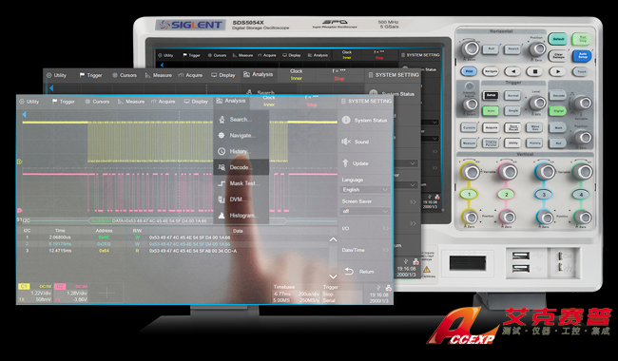Open History from the Analysis menu
This screenshot has width=618, height=361.
click(241, 152)
